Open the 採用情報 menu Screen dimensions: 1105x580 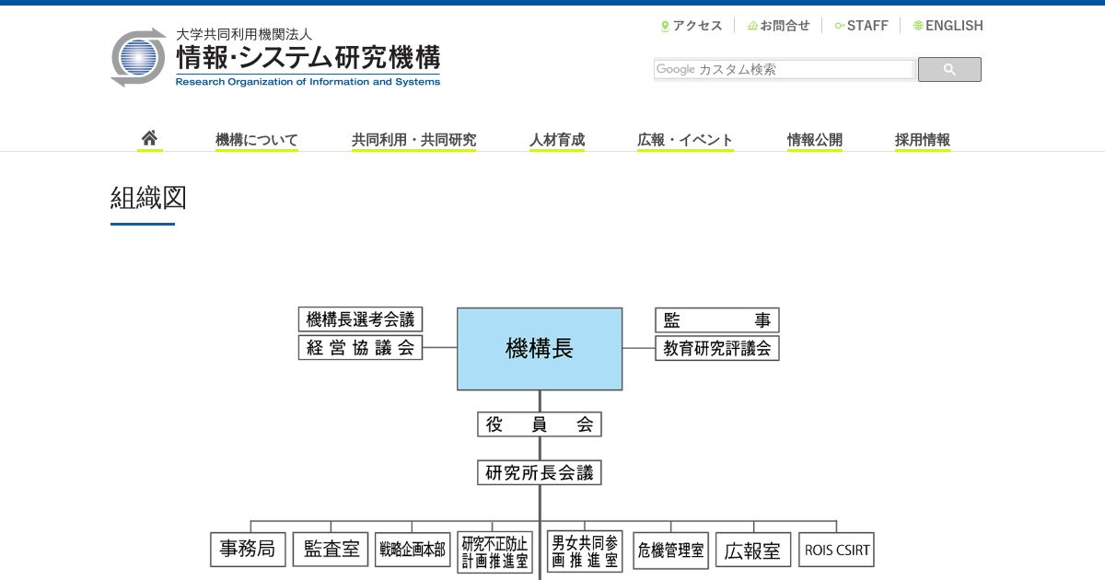coord(923,140)
